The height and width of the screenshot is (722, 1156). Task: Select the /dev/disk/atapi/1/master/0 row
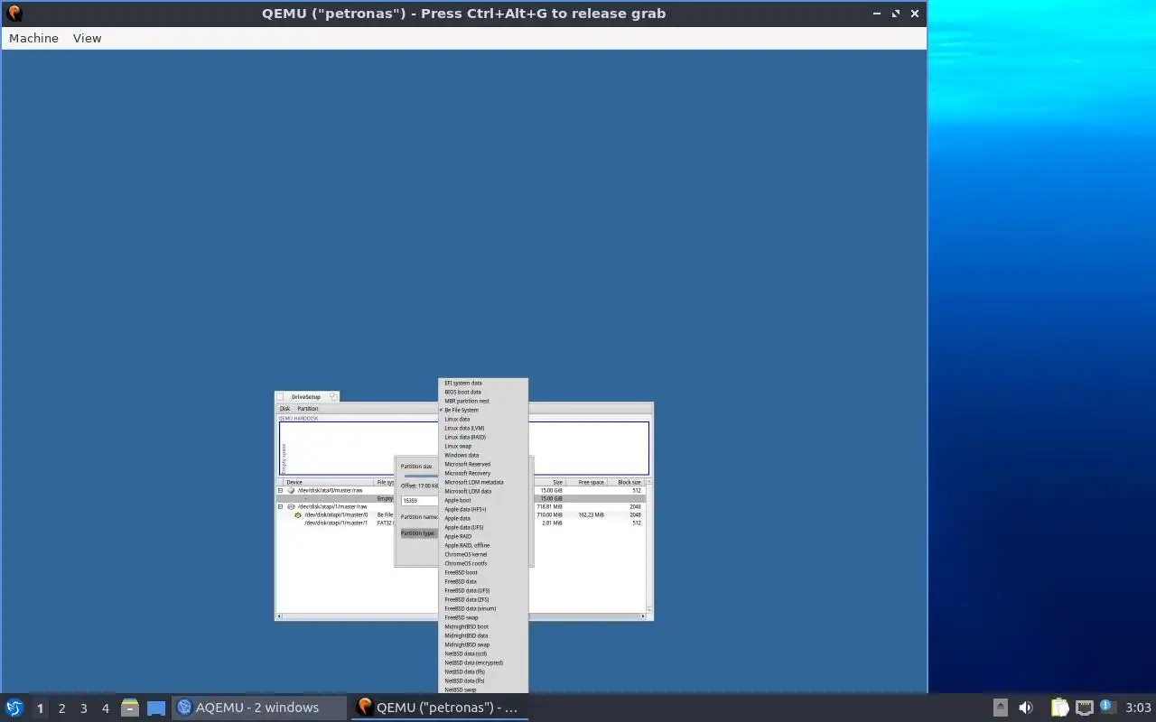(461, 514)
